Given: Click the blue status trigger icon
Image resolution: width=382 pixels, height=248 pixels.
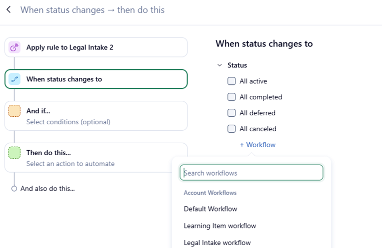Looking at the screenshot, I should 14,79.
